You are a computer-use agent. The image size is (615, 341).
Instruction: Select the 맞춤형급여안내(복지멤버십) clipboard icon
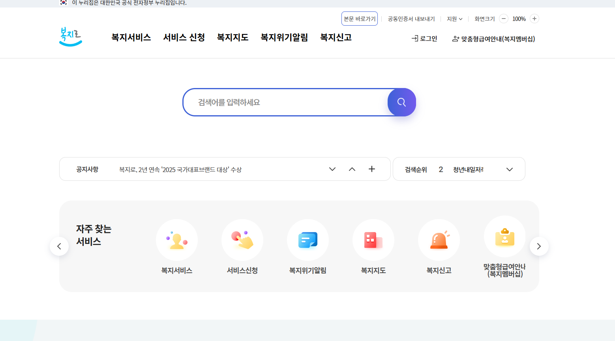click(504, 236)
